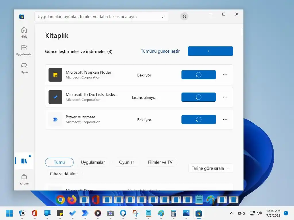Open Power Automate from the taskbar
The height and width of the screenshot is (220, 294).
[85, 213]
